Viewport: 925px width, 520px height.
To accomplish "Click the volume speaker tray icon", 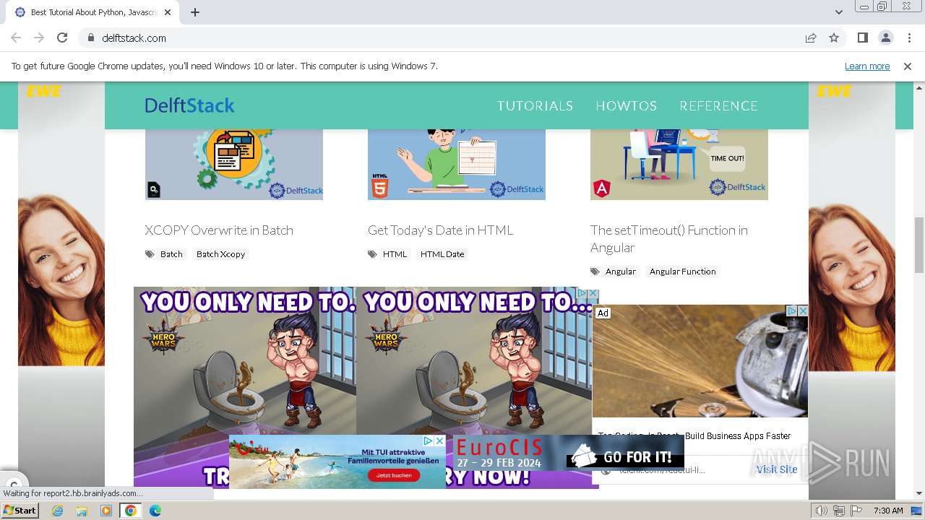I will pyautogui.click(x=822, y=511).
